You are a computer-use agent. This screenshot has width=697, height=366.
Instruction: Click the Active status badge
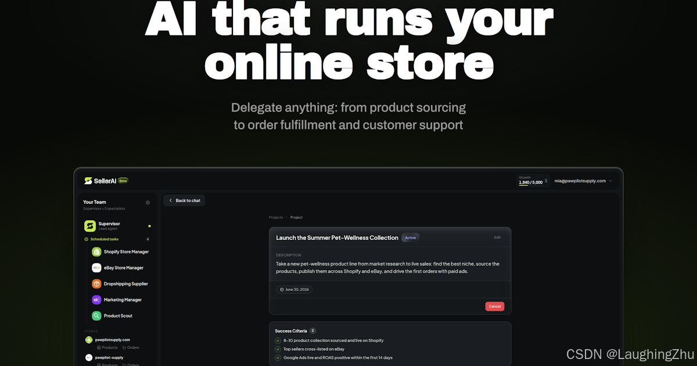coord(410,238)
